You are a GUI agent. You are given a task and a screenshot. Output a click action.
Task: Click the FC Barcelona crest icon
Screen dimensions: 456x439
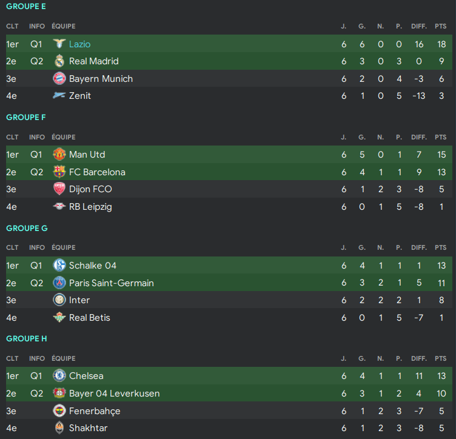59,172
